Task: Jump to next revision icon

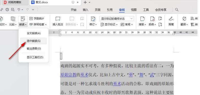Action: [160, 24]
